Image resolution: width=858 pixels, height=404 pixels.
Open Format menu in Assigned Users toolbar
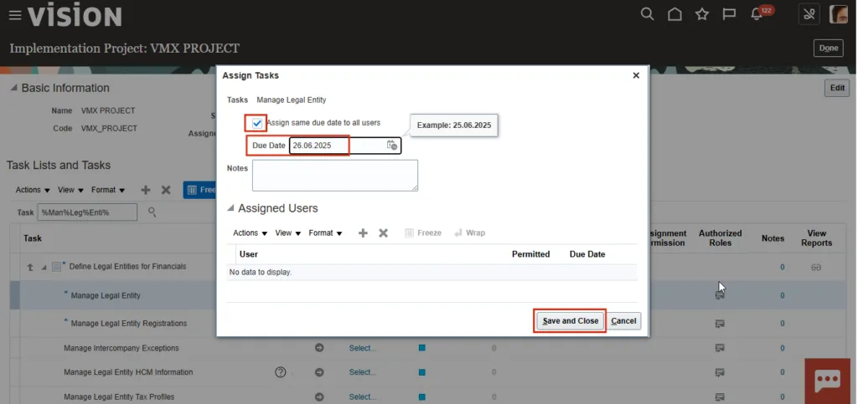click(325, 233)
